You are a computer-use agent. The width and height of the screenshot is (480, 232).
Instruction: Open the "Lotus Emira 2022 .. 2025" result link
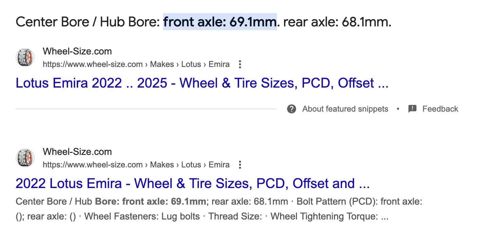click(202, 83)
